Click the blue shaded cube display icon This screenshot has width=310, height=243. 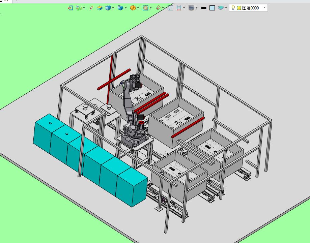coord(108,8)
